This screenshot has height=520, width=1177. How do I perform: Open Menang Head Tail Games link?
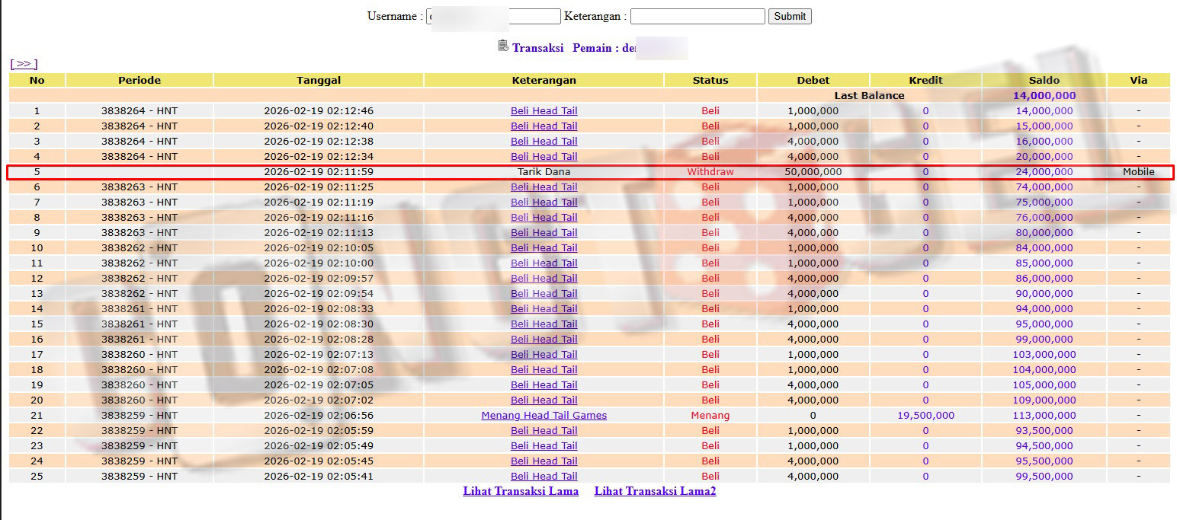coord(544,415)
